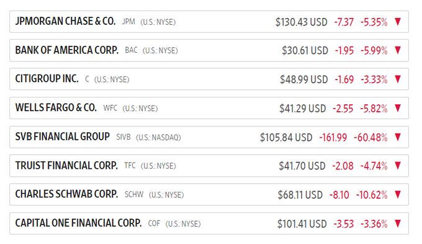This screenshot has height=244, width=422.
Task: Click the red down arrow beside Bank of America's -5.99%
Action: coord(398,50)
